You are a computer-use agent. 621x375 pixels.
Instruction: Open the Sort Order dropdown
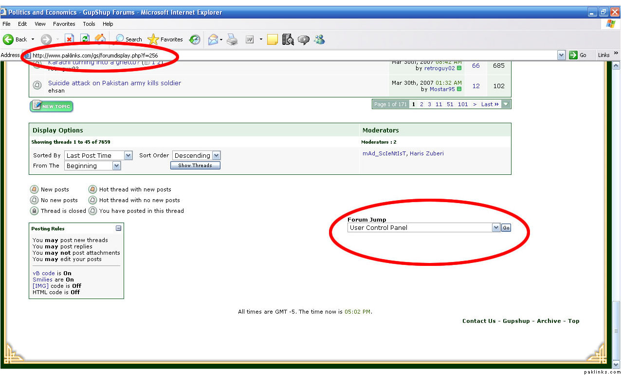point(216,155)
